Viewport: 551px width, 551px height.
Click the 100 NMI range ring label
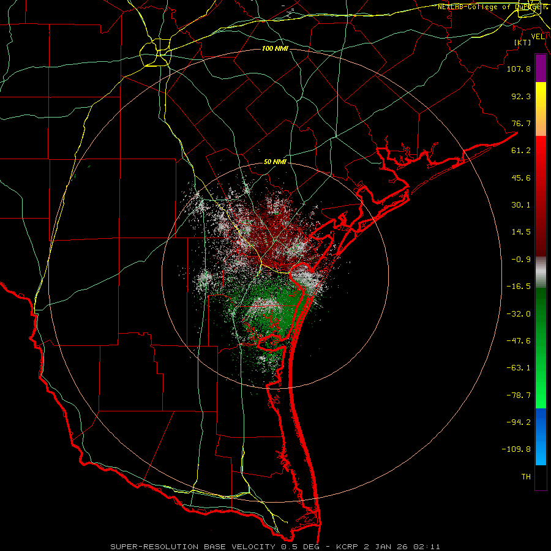(x=275, y=48)
